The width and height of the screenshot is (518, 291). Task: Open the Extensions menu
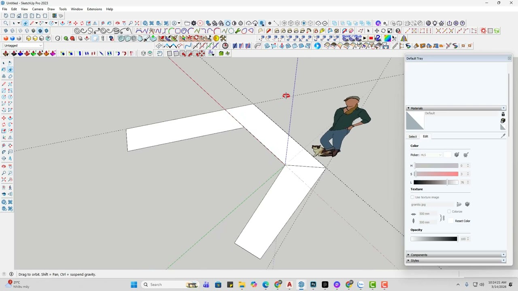pos(94,9)
